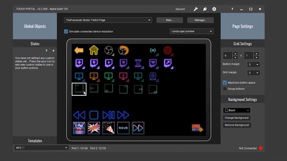Add a new custom state with plus
Viewport: 287px width, 161px height.
53,51
